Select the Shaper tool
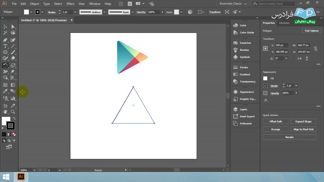 5,58
